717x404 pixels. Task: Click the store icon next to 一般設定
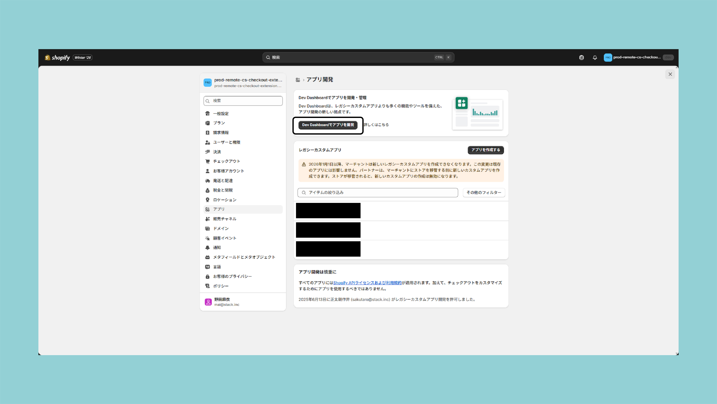(207, 113)
